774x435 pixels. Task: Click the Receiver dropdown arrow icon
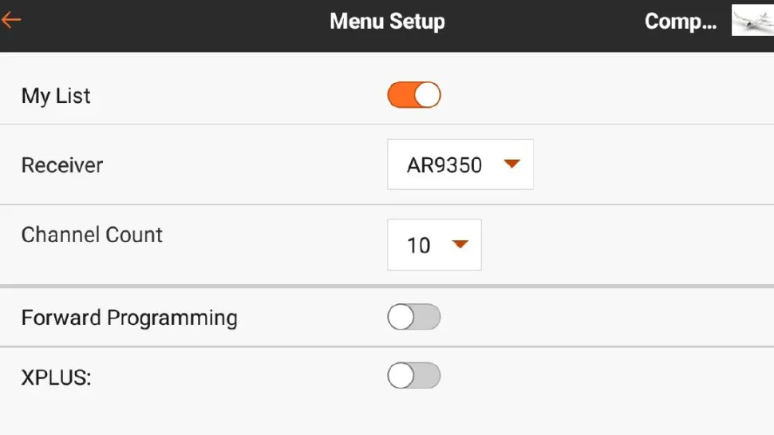pyautogui.click(x=512, y=164)
